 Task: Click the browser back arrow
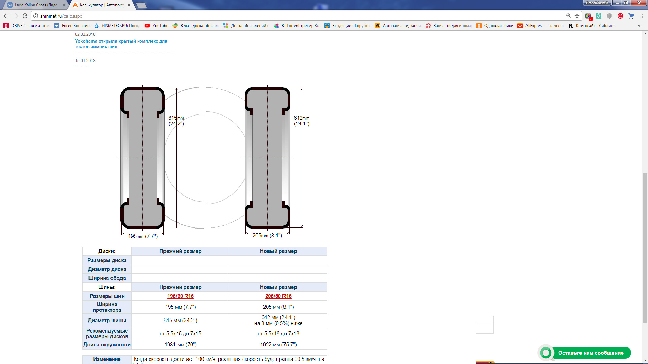[x=6, y=16]
